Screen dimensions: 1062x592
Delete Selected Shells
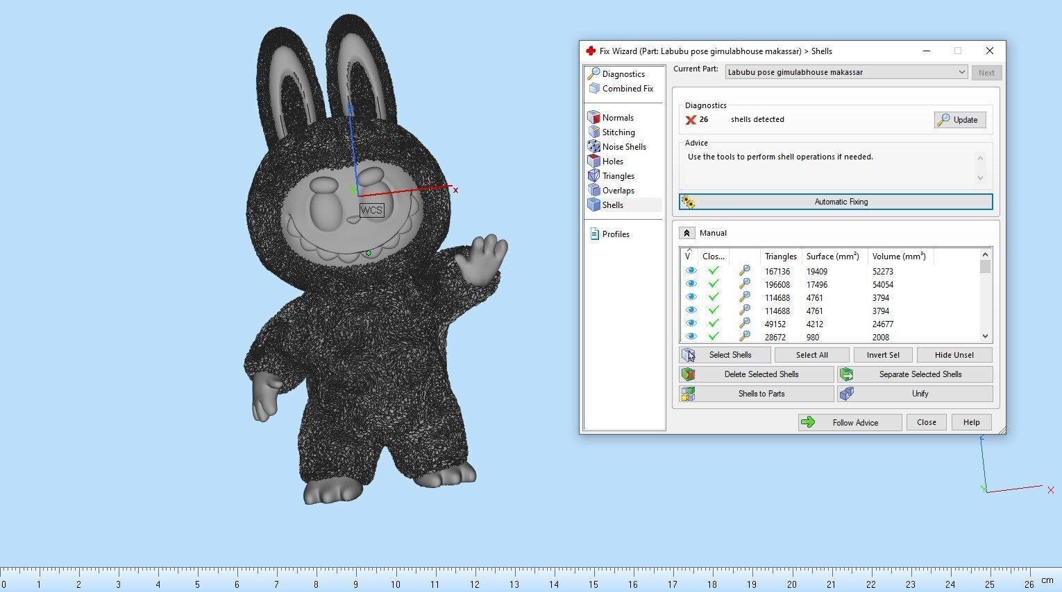coord(757,374)
